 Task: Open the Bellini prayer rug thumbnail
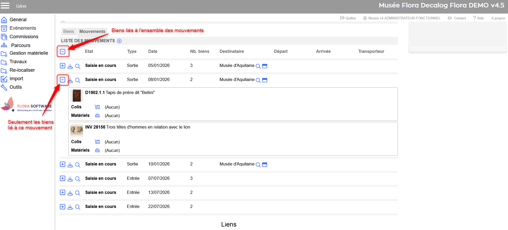pyautogui.click(x=77, y=96)
